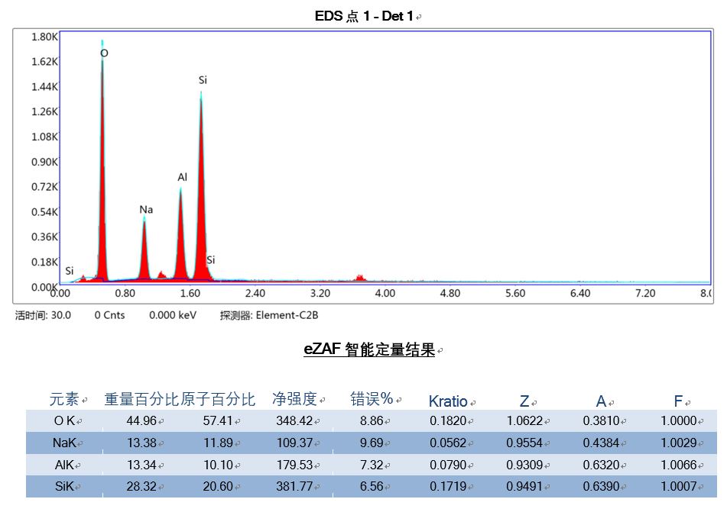Click Z value '0.9554'
Viewport: 727px width, 512px height.
coord(524,443)
